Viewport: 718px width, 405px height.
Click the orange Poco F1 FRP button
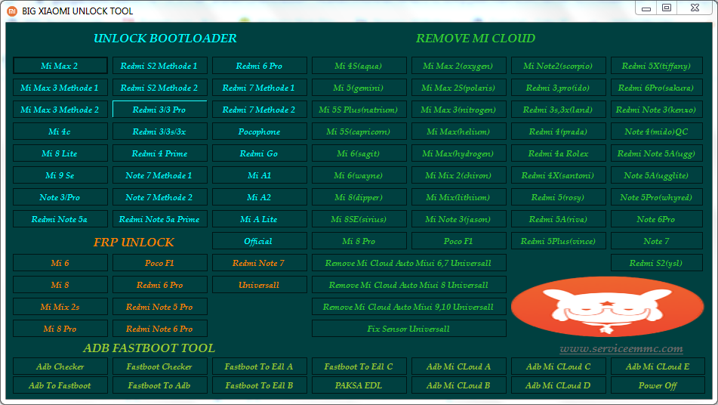coord(160,263)
